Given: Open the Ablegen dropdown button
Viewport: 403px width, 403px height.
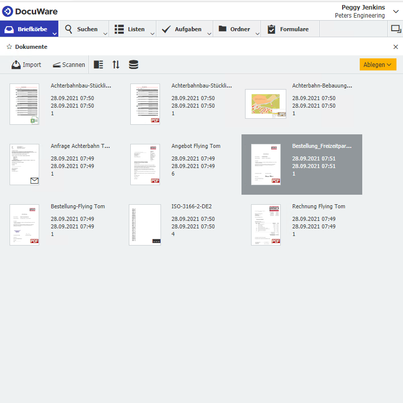Looking at the screenshot, I should (378, 65).
